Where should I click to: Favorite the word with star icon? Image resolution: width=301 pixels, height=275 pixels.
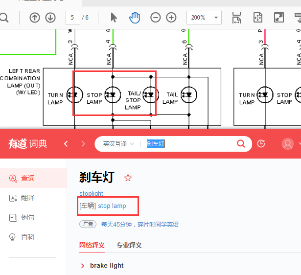tap(128, 178)
